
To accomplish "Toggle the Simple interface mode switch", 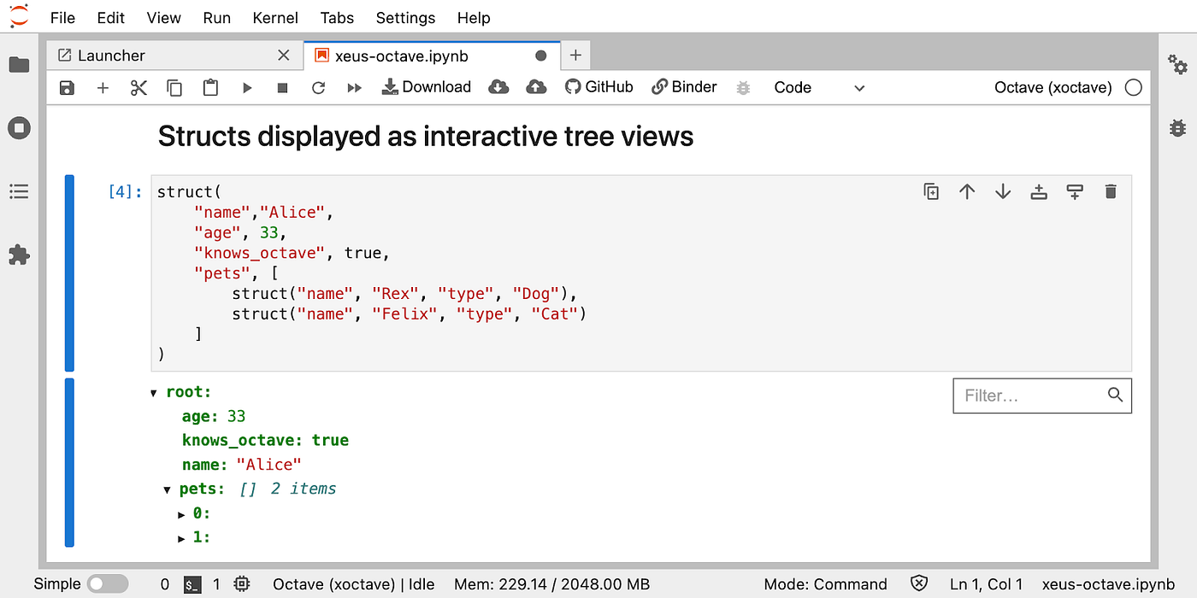I will click(108, 584).
